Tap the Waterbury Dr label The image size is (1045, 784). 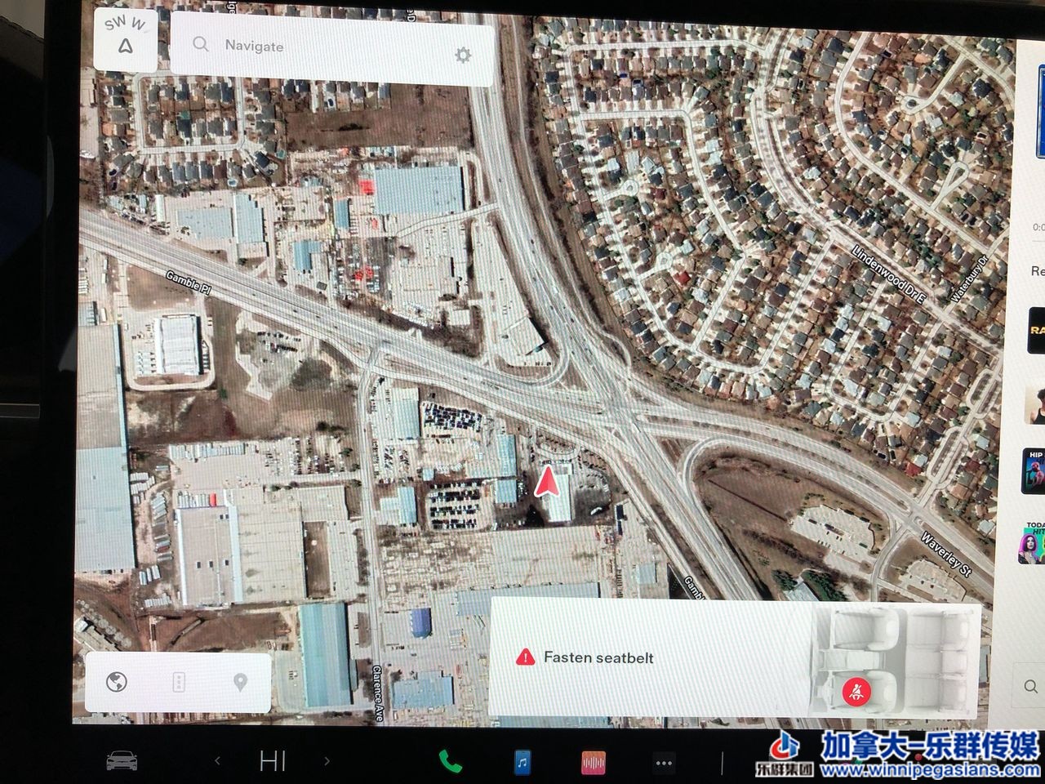[x=970, y=279]
